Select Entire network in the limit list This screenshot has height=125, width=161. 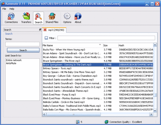14,60
